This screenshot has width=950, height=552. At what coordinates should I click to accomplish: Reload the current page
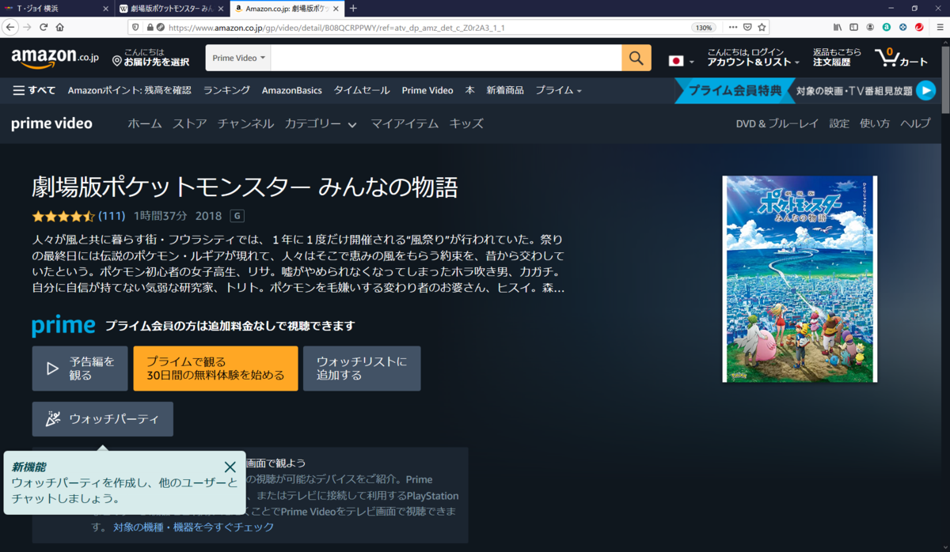pos(44,27)
